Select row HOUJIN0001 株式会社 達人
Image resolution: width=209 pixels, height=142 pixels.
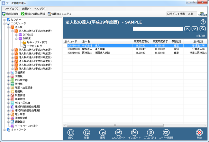pyautogui.click(x=135, y=46)
